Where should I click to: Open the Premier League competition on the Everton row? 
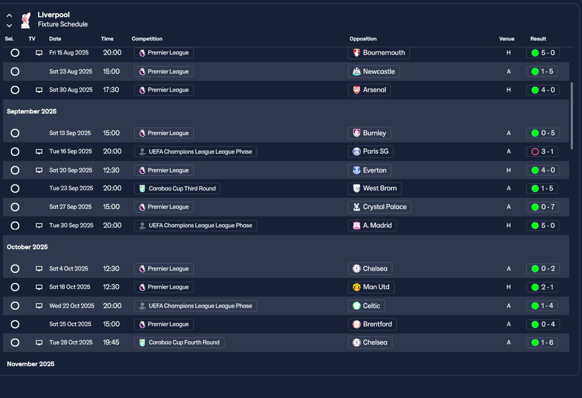pos(164,170)
